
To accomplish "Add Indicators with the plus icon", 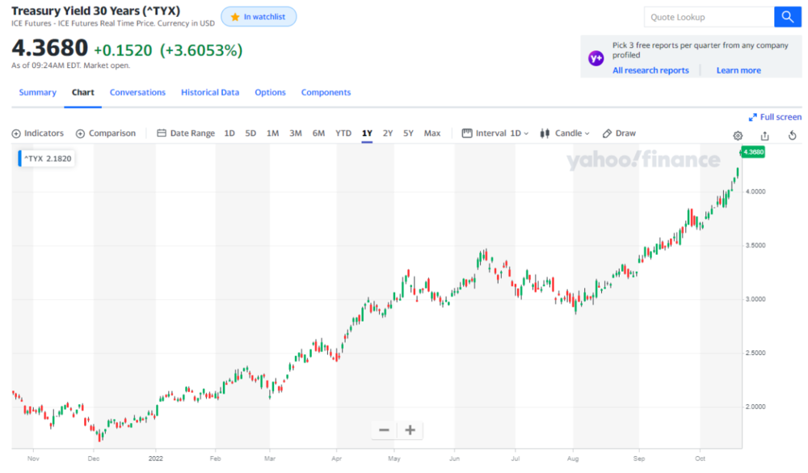I will click(x=38, y=133).
